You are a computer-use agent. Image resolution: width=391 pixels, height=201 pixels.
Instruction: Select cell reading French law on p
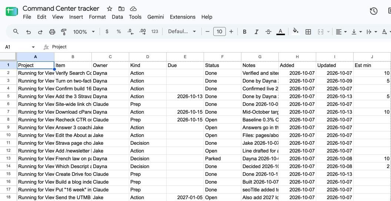[73, 158]
